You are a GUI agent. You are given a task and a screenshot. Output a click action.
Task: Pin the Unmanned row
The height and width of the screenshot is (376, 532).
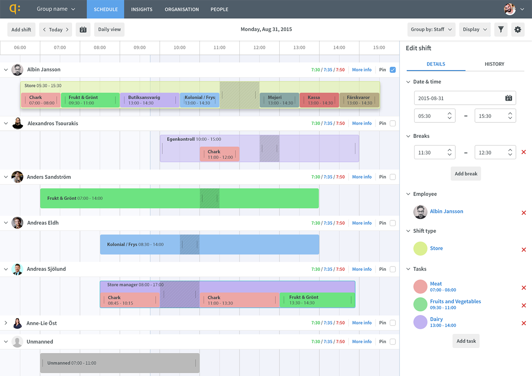click(x=393, y=342)
